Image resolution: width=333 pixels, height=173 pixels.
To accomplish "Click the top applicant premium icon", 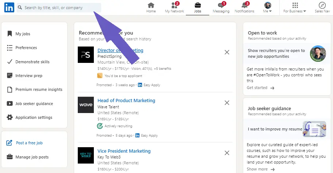I will pos(100,76).
